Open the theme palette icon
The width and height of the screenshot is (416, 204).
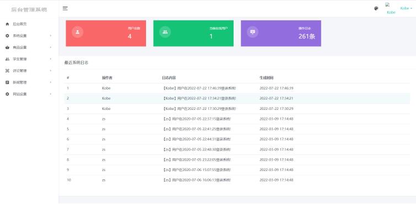[376, 8]
